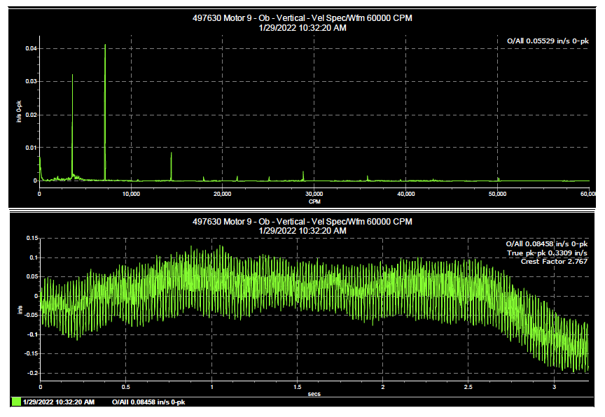This screenshot has height=417, width=605.
Task: Click the True pk-pk 0.3309 in/s readout
Action: coord(547,253)
